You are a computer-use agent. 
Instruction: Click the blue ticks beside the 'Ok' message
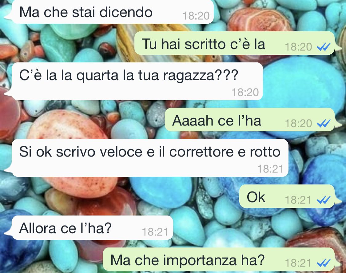tap(324, 200)
